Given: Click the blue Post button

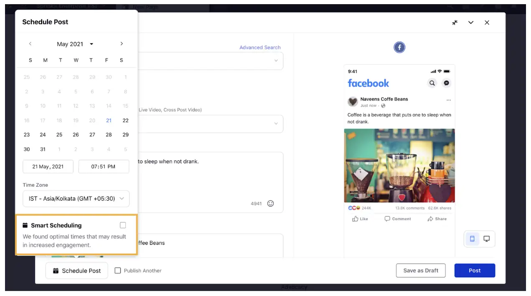Looking at the screenshot, I should (475, 271).
